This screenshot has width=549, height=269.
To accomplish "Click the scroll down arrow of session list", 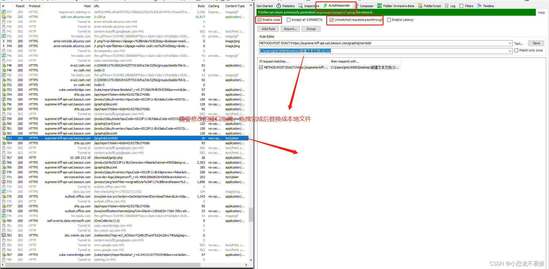I will pos(251,260).
